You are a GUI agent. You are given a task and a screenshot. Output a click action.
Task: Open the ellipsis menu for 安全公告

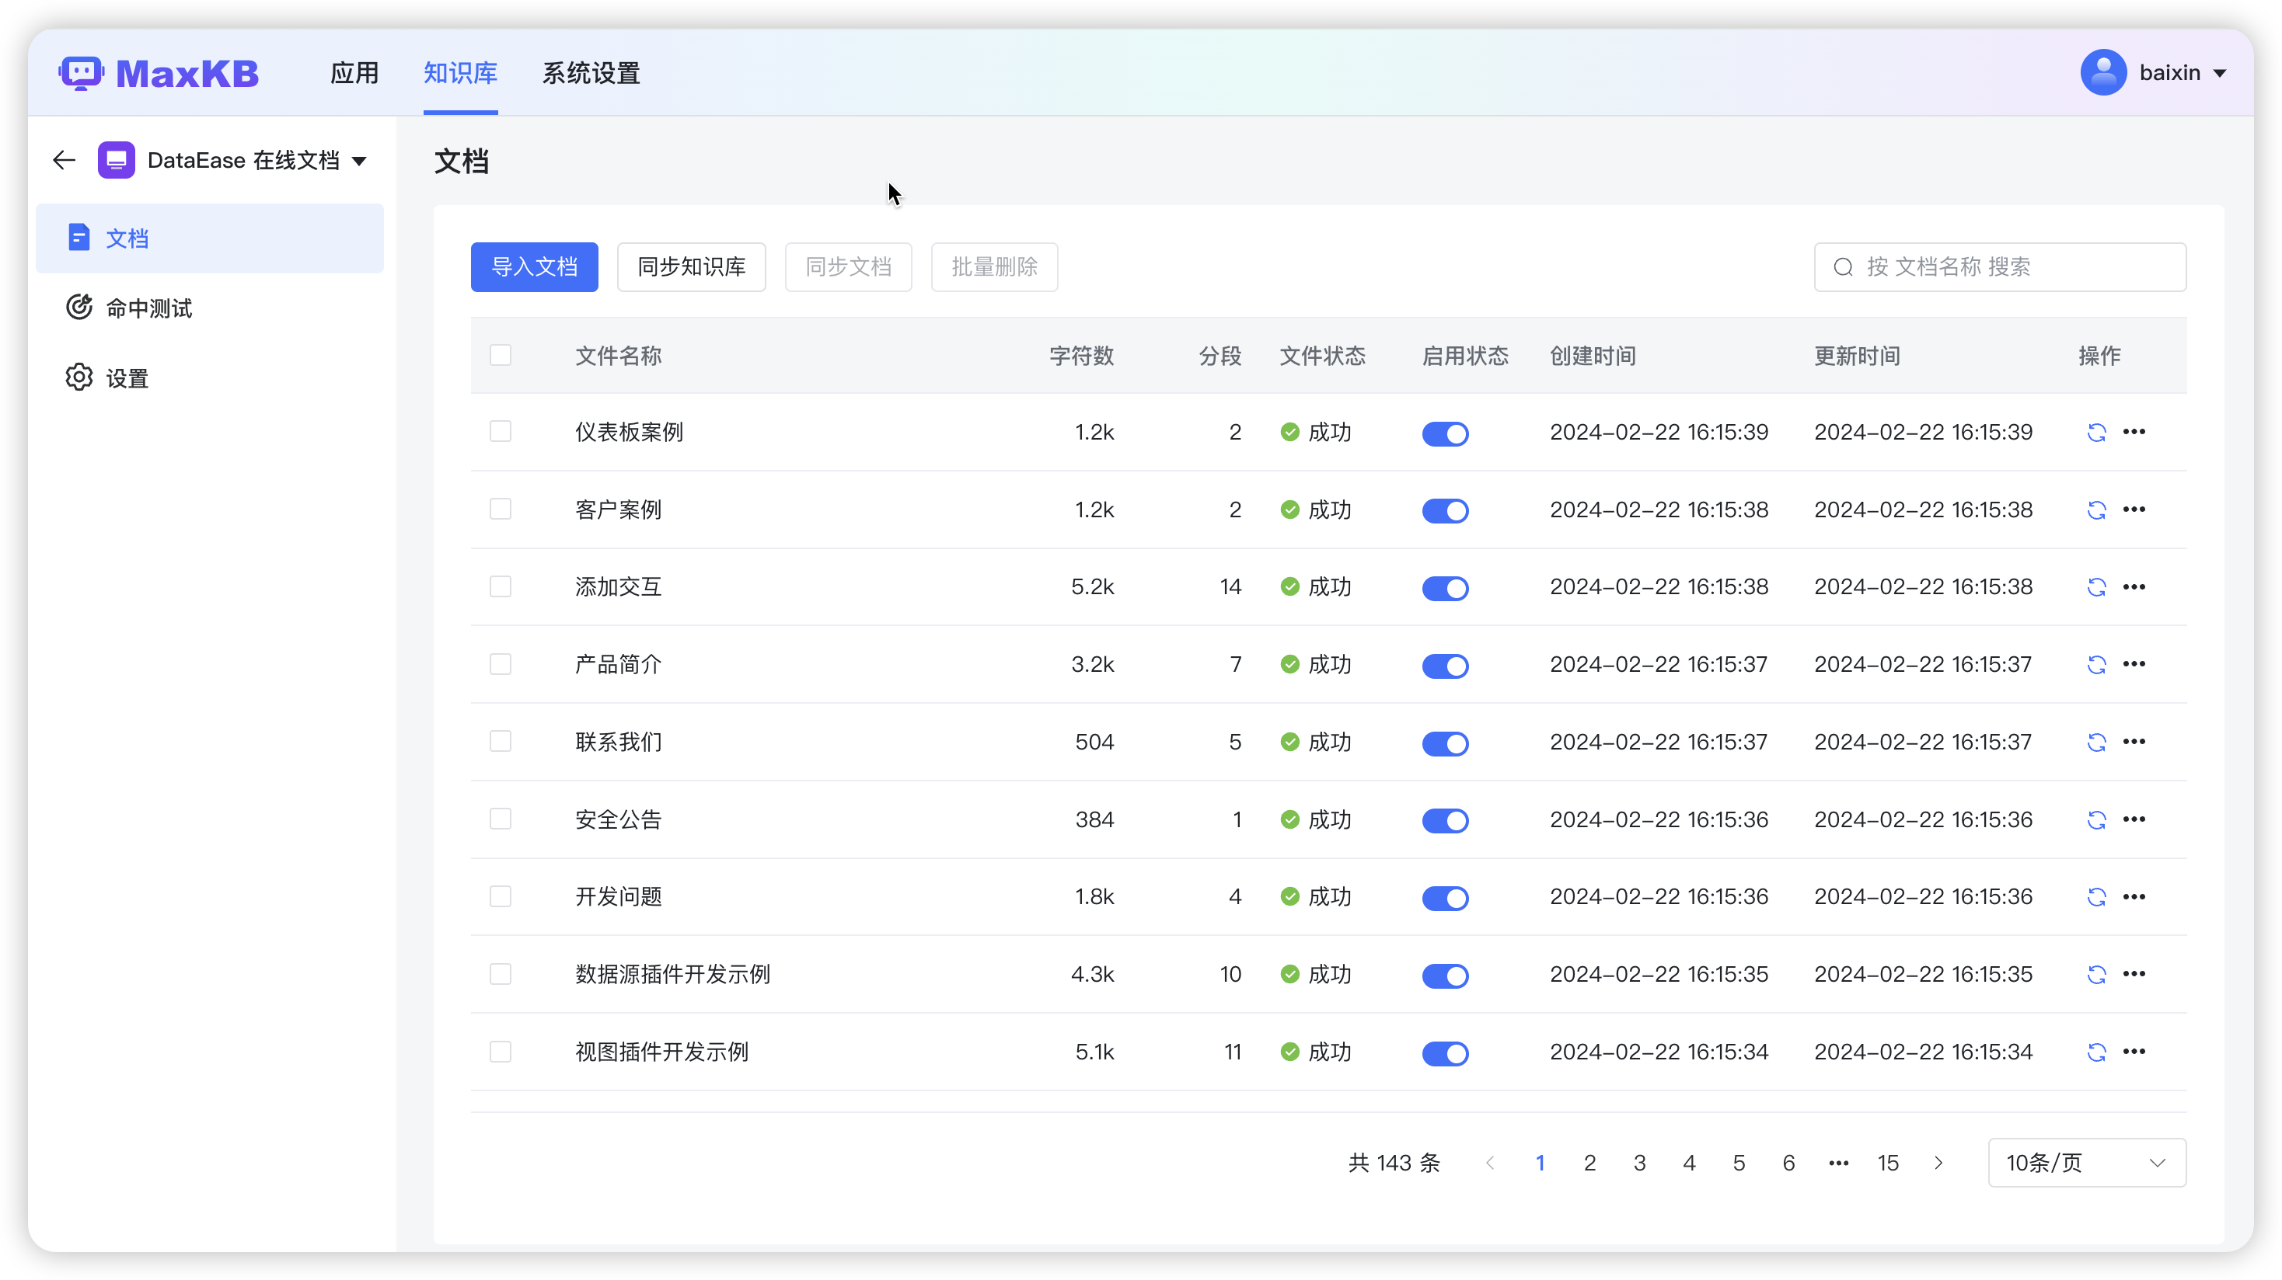point(2134,819)
